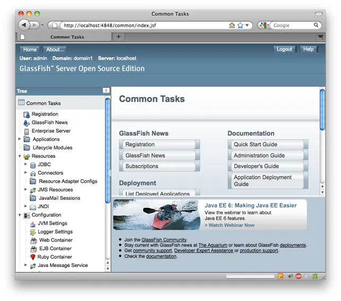Click the Google search field
Screen dimensions: 341x301
pos(293,25)
